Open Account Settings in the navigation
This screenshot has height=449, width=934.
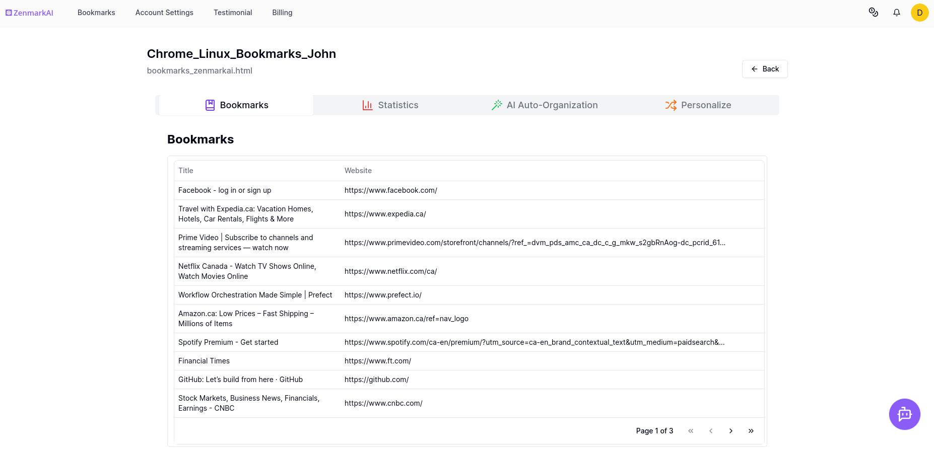pos(164,13)
